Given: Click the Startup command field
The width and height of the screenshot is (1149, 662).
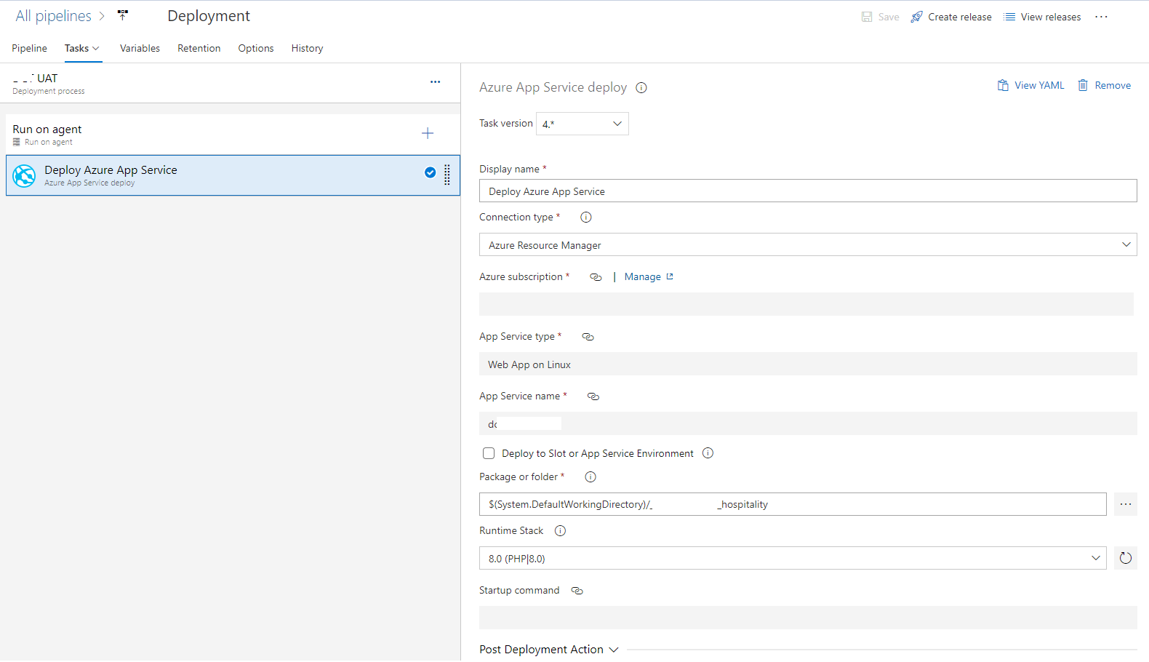Looking at the screenshot, I should 808,618.
